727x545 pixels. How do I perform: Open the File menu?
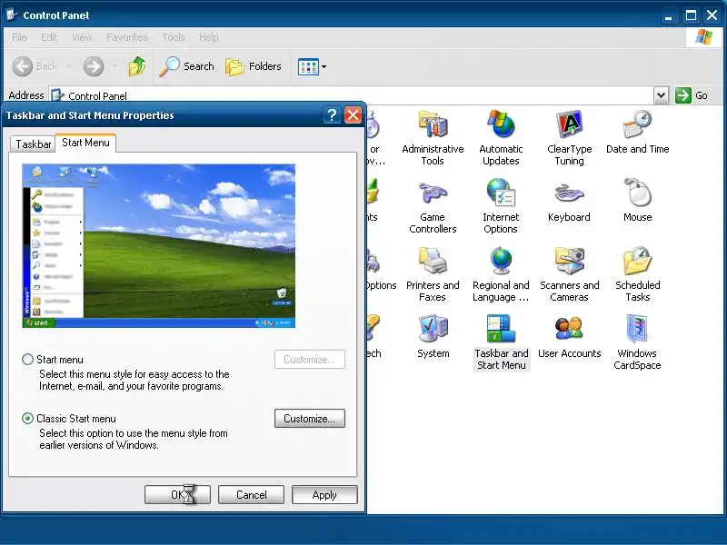pos(19,37)
